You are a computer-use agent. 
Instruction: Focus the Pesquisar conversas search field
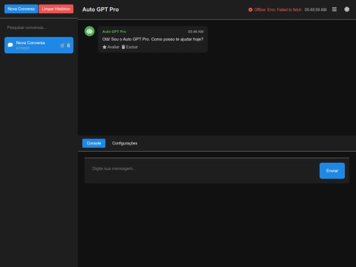click(39, 28)
